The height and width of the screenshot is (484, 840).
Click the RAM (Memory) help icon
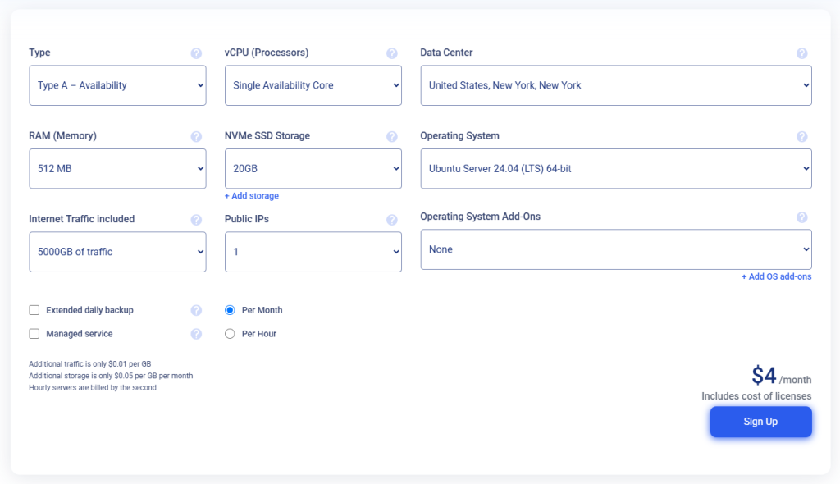pyautogui.click(x=196, y=137)
